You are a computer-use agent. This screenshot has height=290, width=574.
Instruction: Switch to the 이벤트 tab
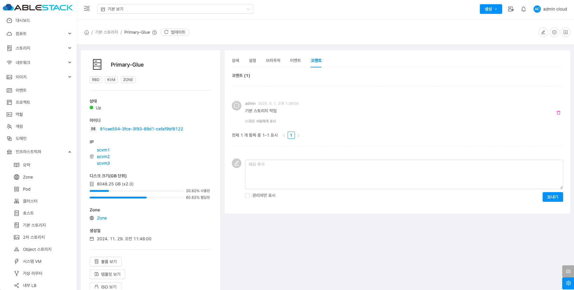[295, 61]
